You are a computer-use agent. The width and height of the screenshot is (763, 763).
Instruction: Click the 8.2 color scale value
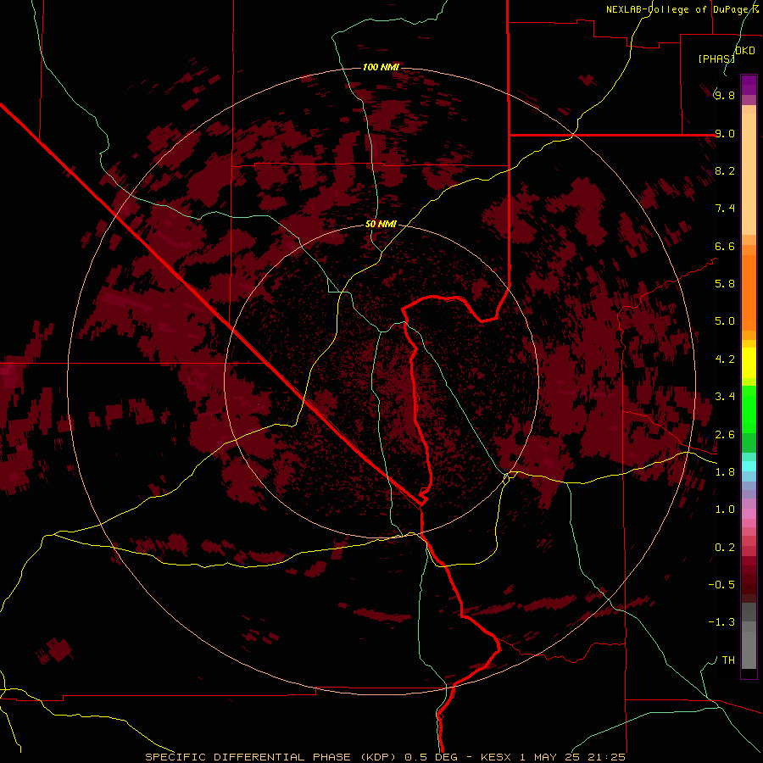coord(725,170)
